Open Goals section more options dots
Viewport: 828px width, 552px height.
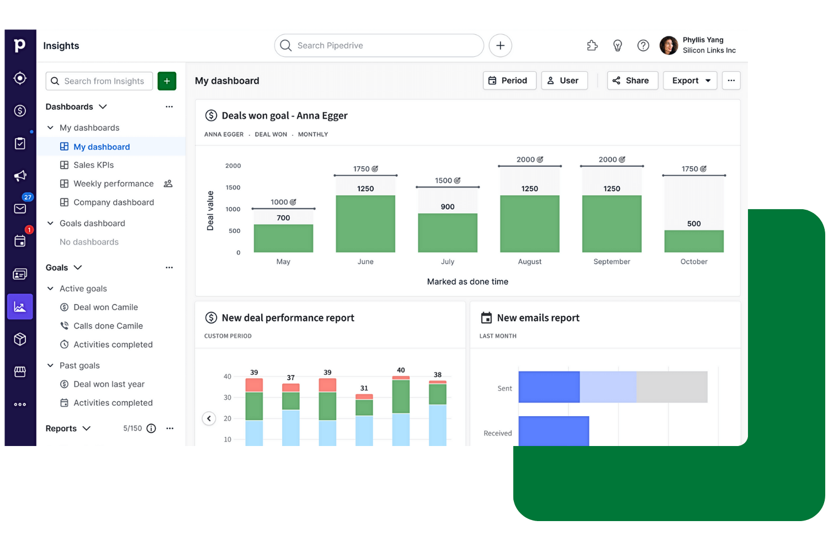[169, 268]
